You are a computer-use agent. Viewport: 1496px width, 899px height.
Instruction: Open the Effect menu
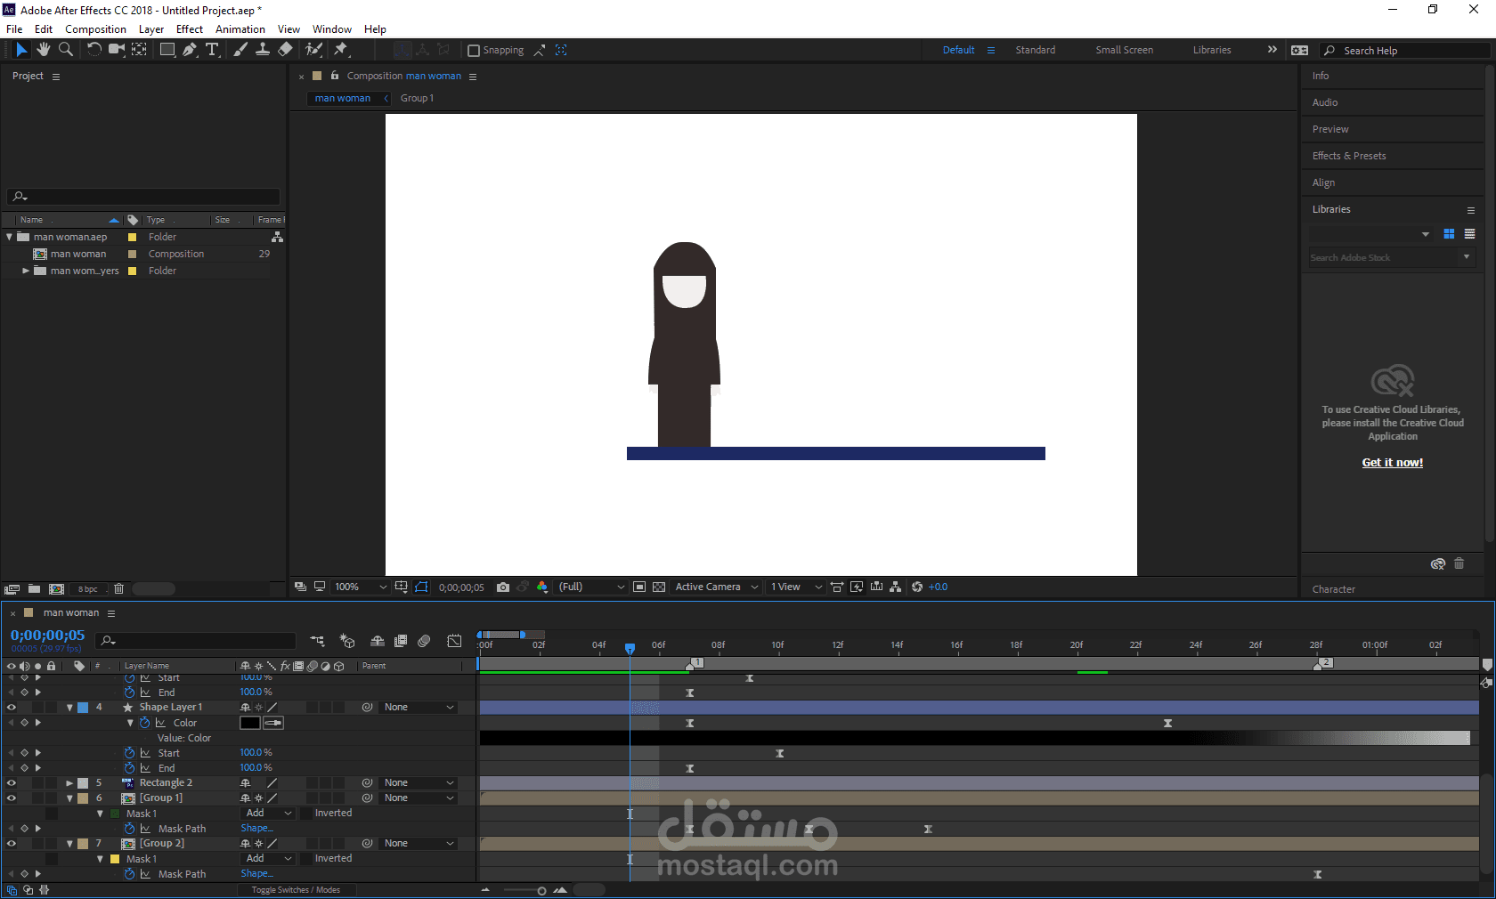click(x=190, y=29)
